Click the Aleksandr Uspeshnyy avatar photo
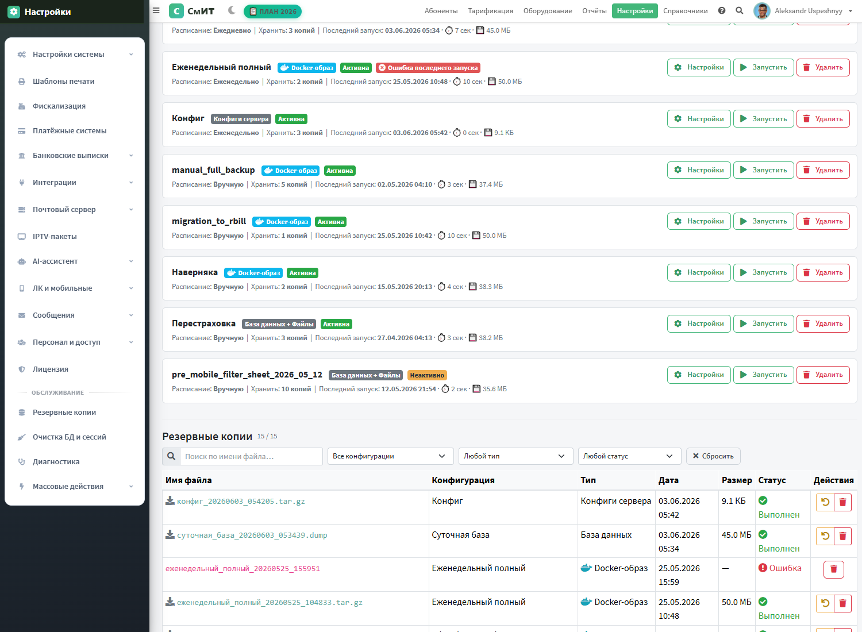The height and width of the screenshot is (632, 862). click(x=761, y=11)
